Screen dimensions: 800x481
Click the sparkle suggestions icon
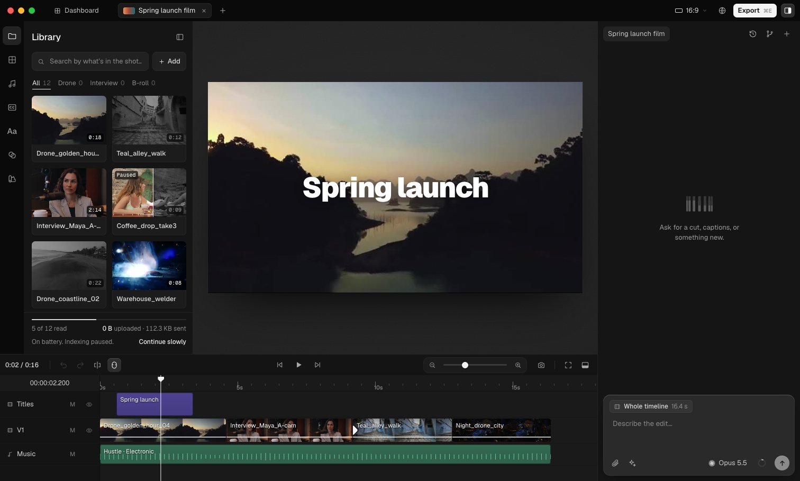click(632, 463)
